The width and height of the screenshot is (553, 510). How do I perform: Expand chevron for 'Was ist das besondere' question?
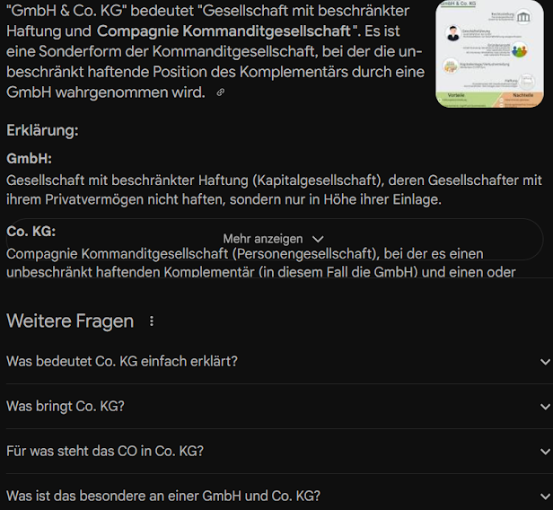pyautogui.click(x=545, y=497)
